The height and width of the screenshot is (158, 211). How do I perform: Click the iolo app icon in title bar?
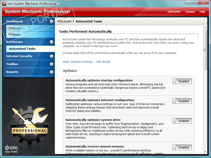(4, 4)
